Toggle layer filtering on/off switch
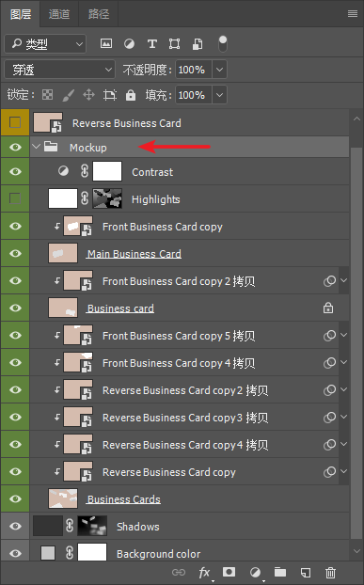 pyautogui.click(x=222, y=44)
